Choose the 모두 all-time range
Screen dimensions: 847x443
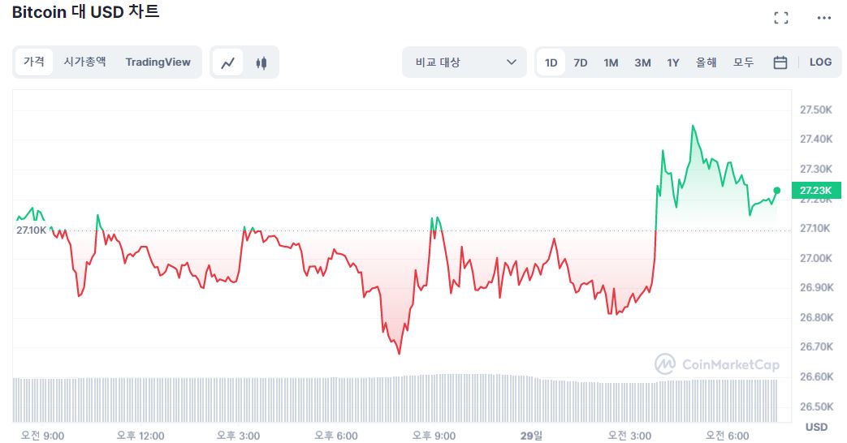pyautogui.click(x=743, y=62)
